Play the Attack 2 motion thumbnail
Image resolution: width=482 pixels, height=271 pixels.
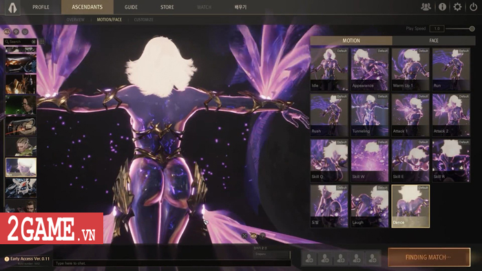[x=451, y=115]
